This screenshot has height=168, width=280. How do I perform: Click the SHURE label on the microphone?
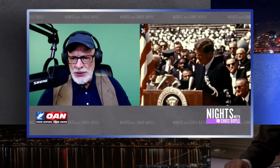41,82
